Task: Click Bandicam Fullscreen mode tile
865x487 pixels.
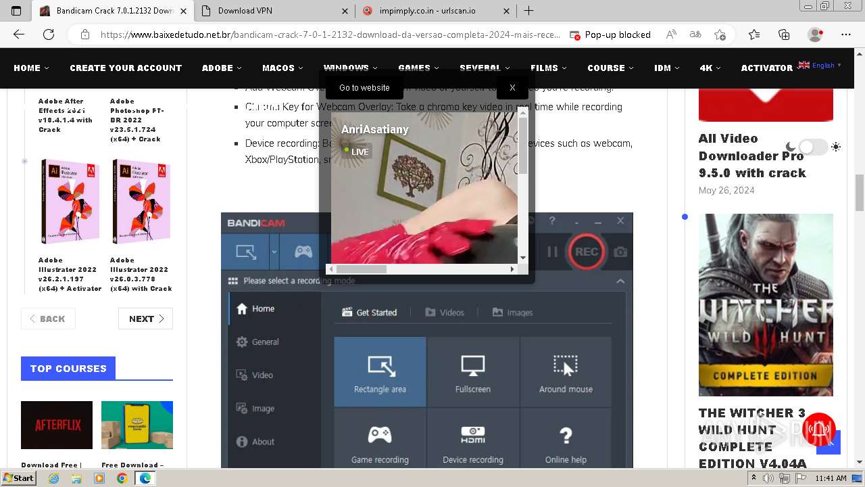Action: click(473, 372)
